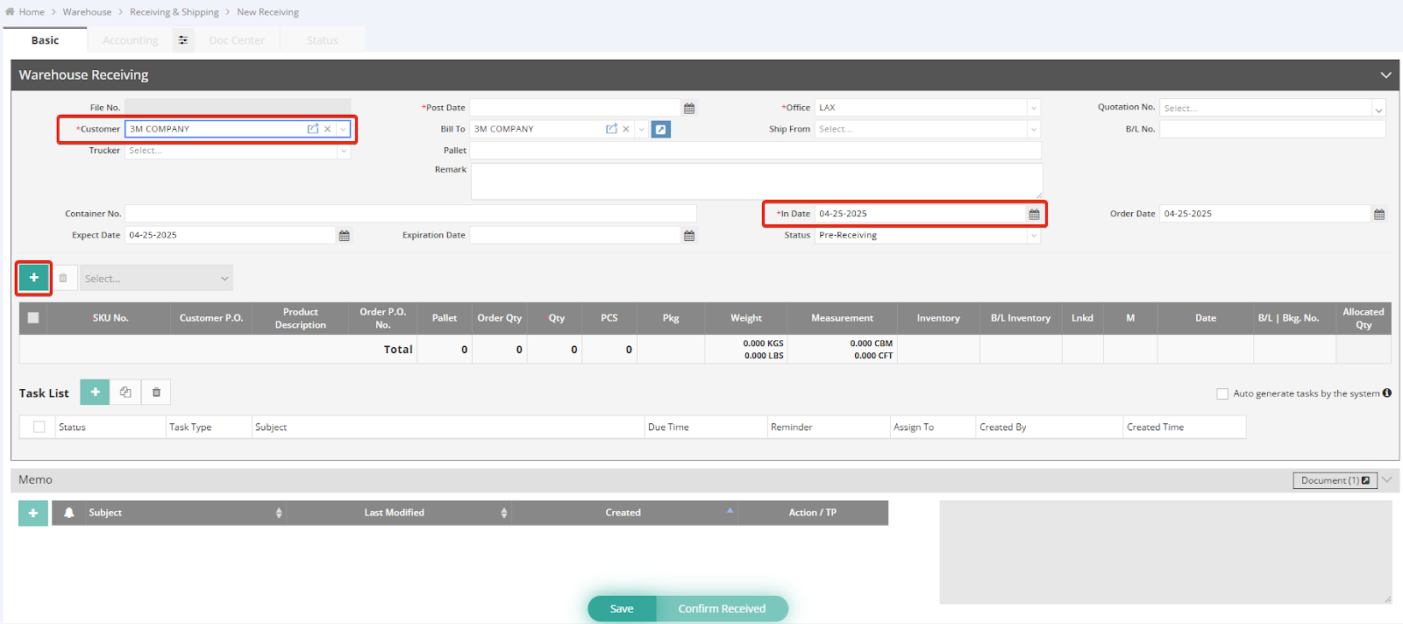The height and width of the screenshot is (624, 1403).
Task: Check the select-all box in SKU table header
Action: coord(33,318)
